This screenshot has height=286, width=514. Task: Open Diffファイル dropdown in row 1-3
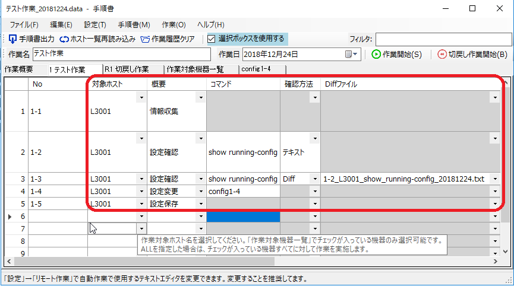(x=494, y=179)
